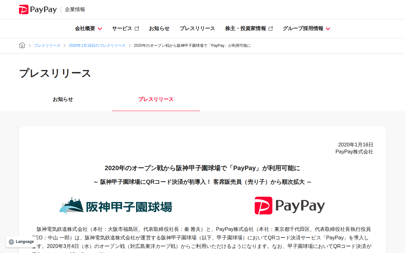Open the サービス external link
Viewport: 405px width, 253px height.
[x=125, y=28]
